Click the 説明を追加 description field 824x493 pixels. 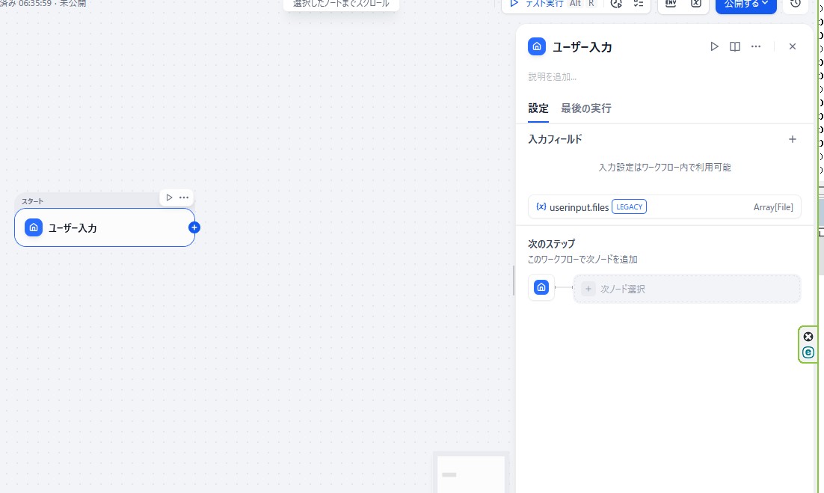click(553, 76)
